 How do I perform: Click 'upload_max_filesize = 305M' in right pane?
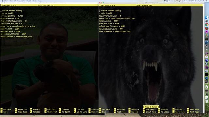(x=112, y=26)
